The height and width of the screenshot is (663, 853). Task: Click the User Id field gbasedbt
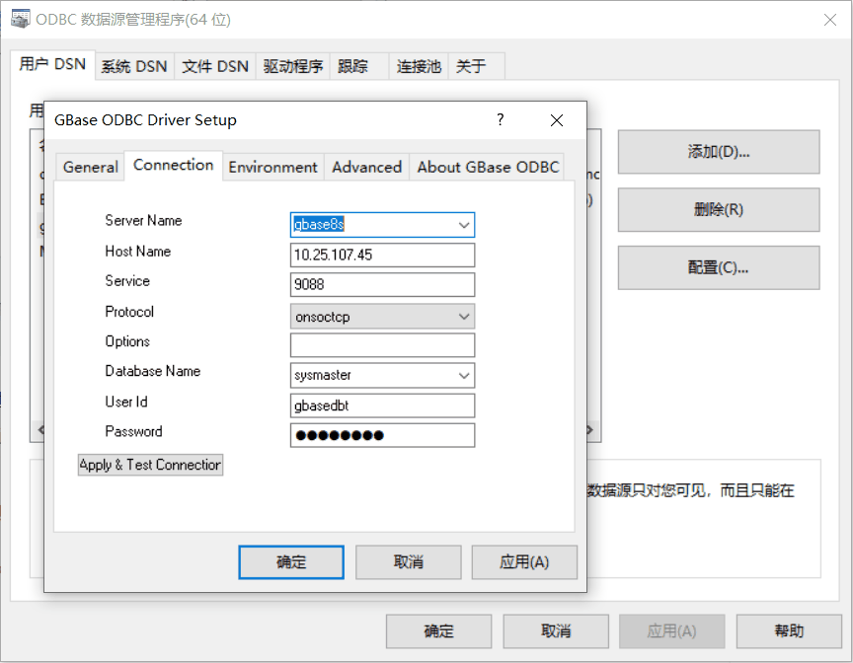click(x=382, y=405)
